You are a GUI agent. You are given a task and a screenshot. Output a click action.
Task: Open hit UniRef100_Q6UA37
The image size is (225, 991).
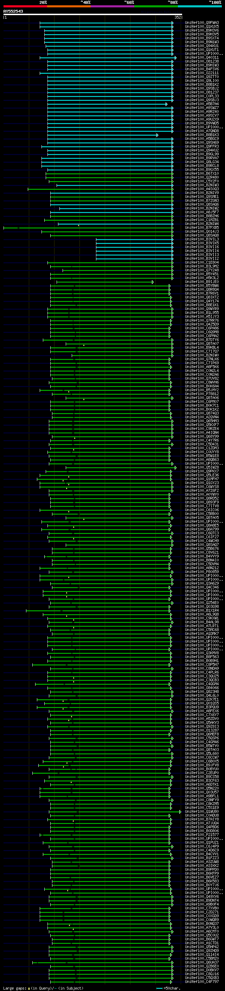[202, 962]
